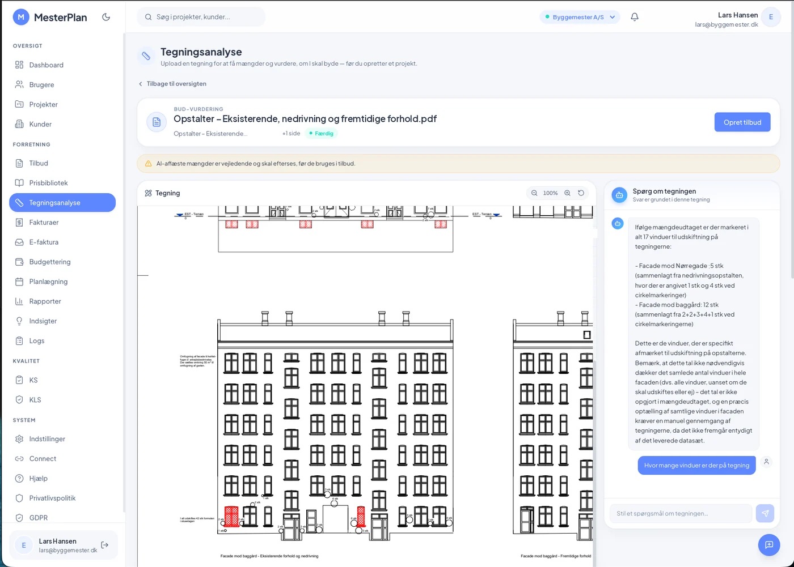This screenshot has width=794, height=567.
Task: Click the Kunder building icon
Action: 19,124
